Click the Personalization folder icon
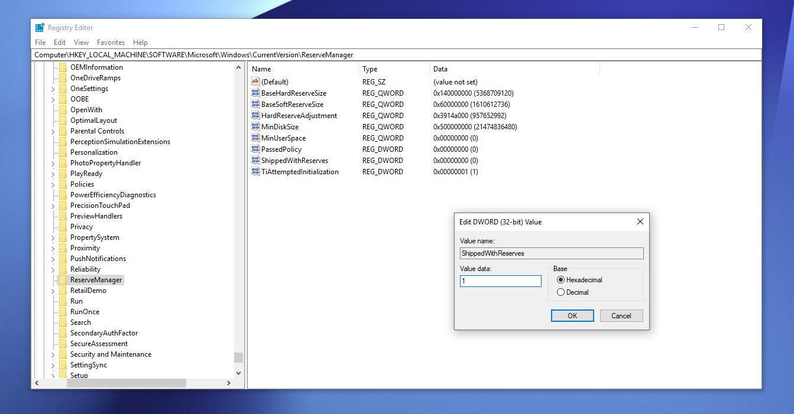 pyautogui.click(x=62, y=152)
